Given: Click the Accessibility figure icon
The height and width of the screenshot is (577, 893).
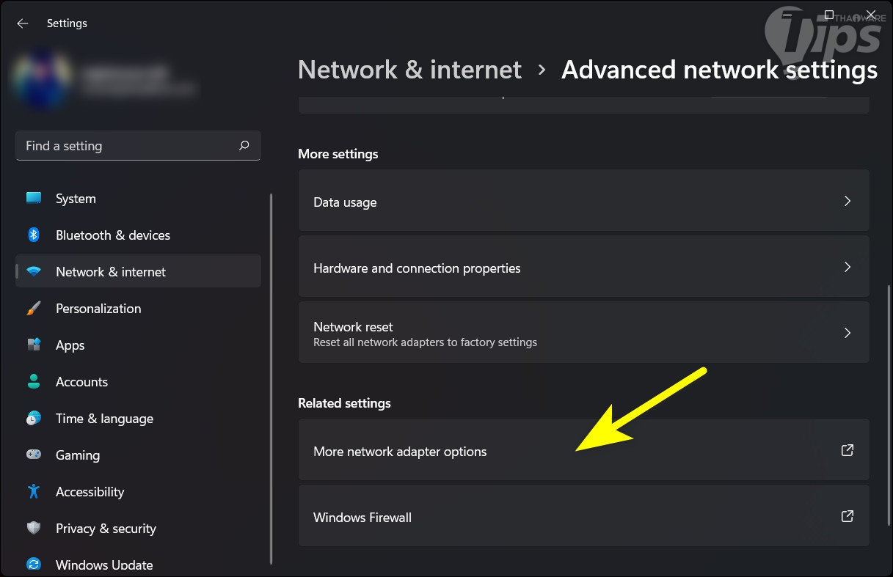Looking at the screenshot, I should coord(34,492).
